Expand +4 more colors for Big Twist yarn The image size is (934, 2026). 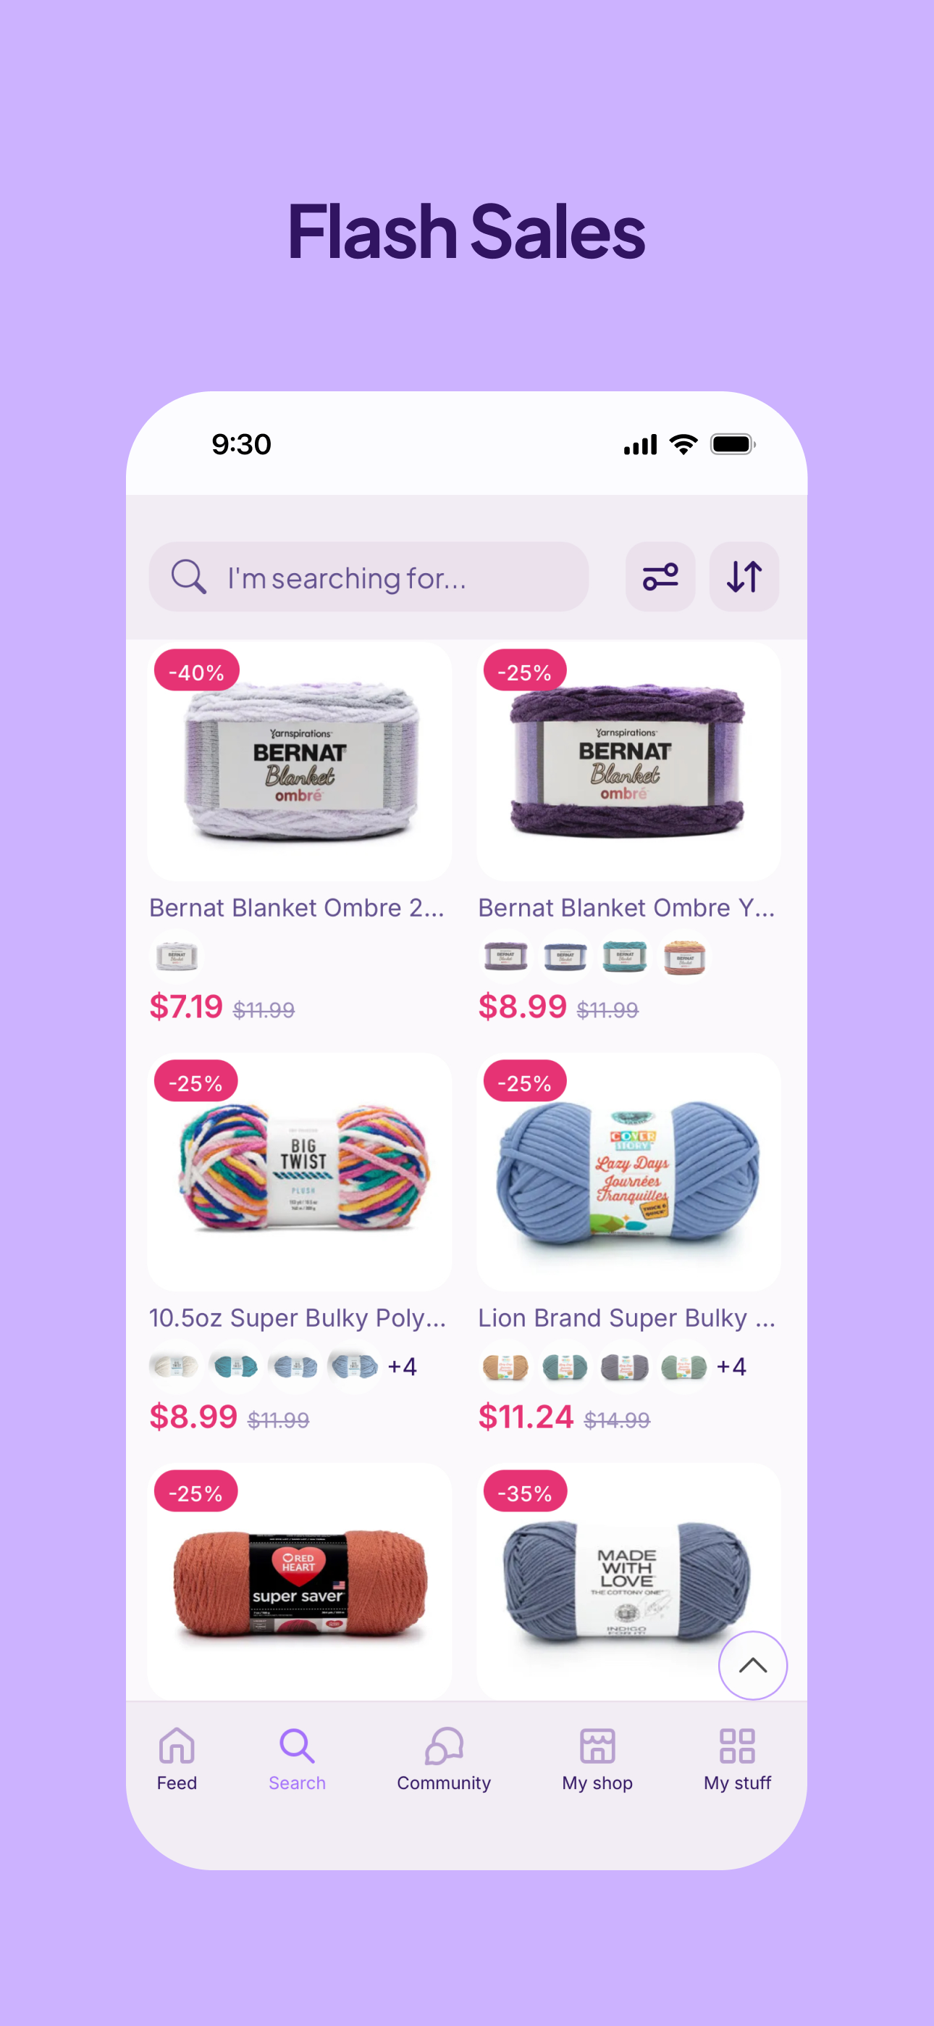402,1366
